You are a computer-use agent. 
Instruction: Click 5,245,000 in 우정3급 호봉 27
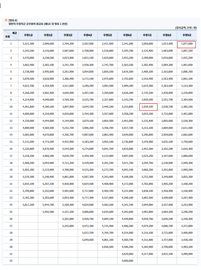[68, 226]
